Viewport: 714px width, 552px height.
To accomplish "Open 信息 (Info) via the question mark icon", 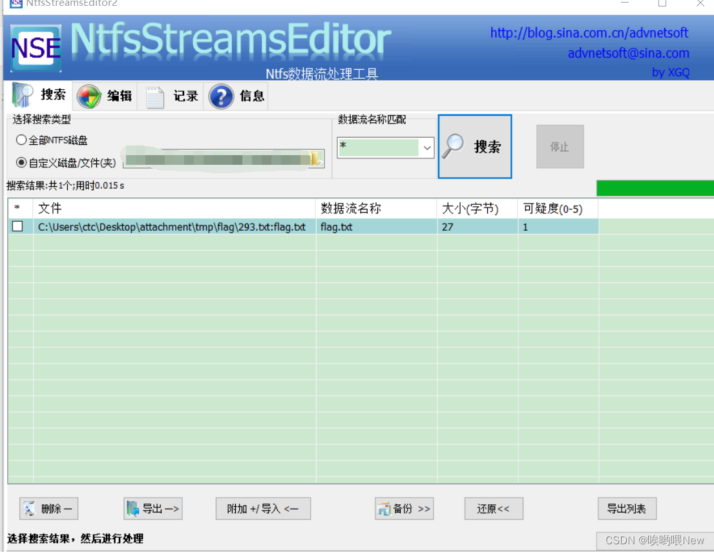I will [x=221, y=96].
